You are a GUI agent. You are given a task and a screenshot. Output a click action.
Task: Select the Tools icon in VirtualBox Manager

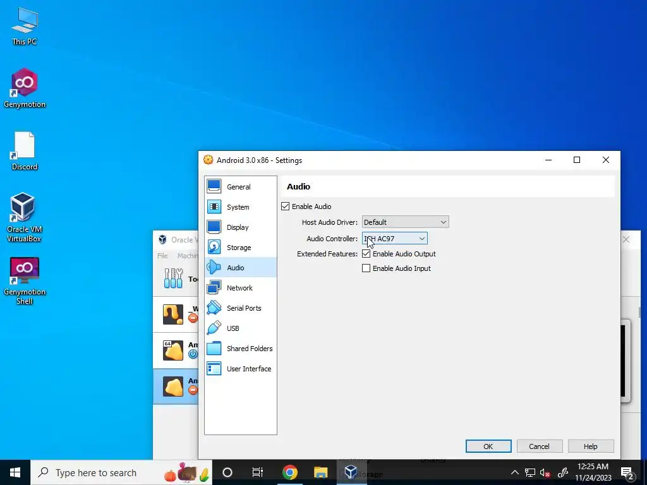click(x=173, y=278)
